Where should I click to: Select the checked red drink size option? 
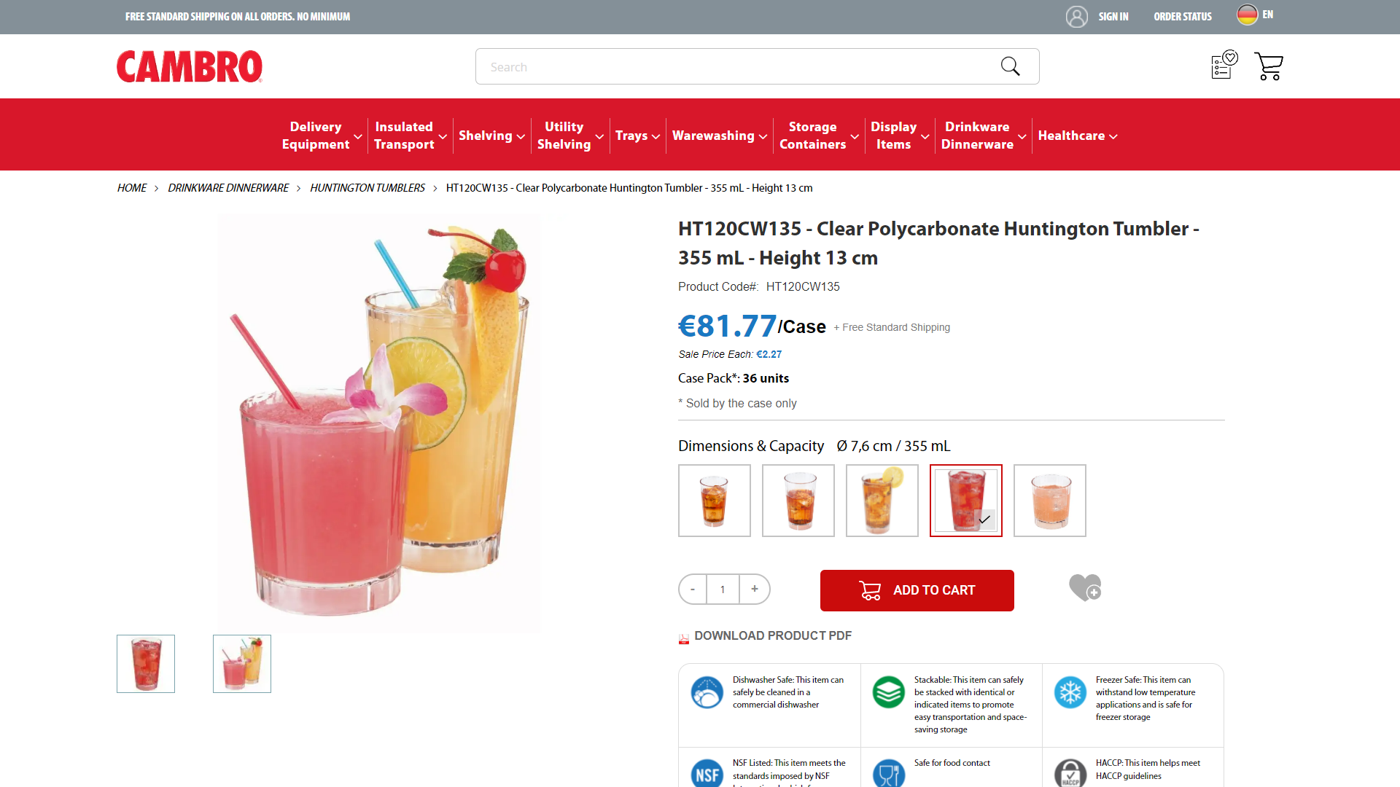965,501
